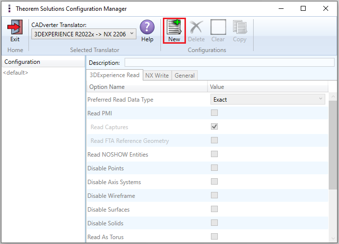The width and height of the screenshot is (339, 244).
Task: Toggle Read FTA Reference Geometry checkbox
Action: [214, 140]
